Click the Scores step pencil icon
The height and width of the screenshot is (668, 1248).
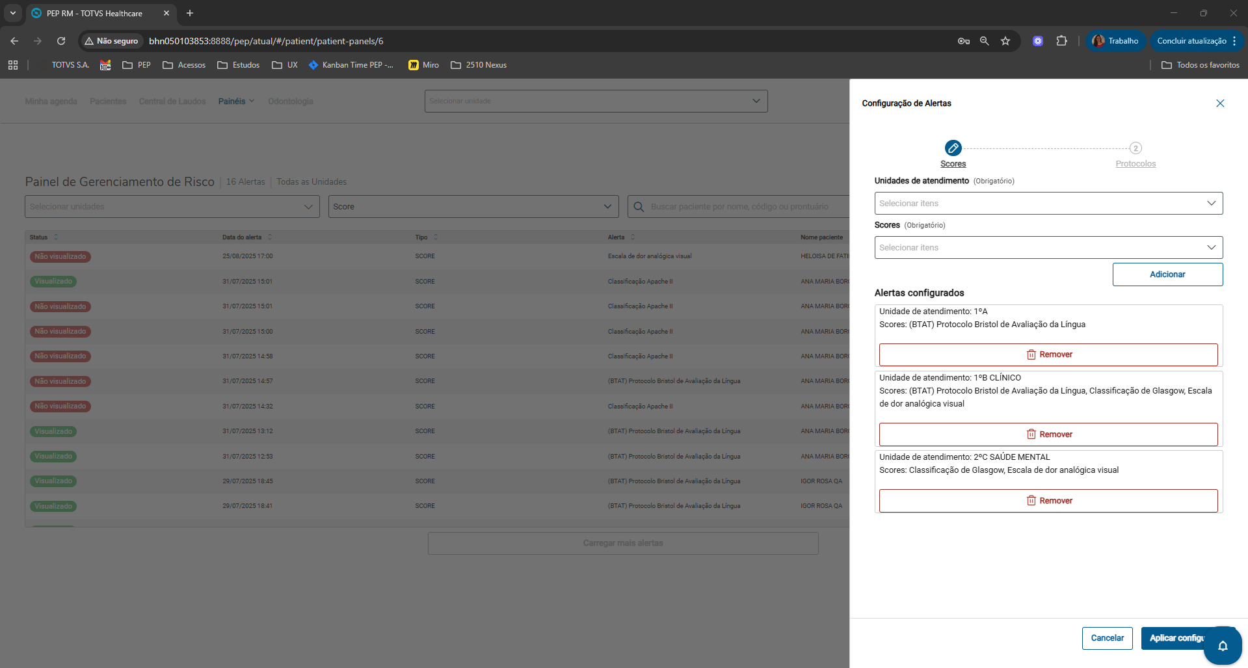click(953, 148)
